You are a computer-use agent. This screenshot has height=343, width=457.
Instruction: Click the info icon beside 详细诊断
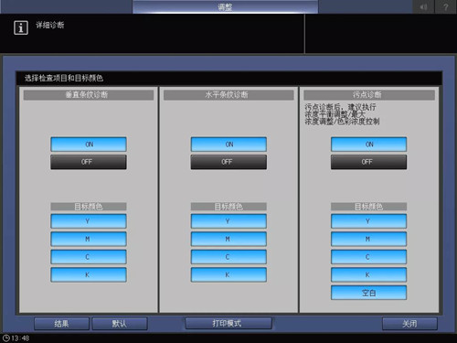click(x=21, y=27)
